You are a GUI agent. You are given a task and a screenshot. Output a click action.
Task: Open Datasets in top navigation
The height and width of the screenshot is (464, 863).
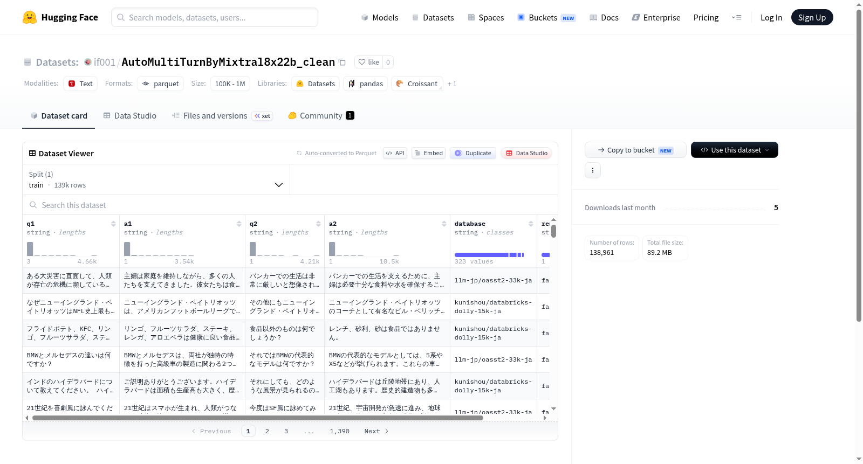click(x=433, y=17)
